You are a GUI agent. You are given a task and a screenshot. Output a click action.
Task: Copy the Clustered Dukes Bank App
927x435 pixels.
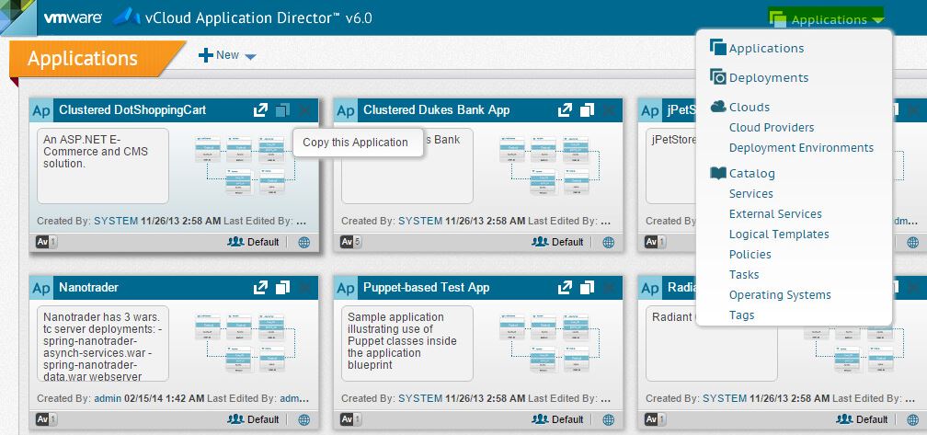click(587, 110)
